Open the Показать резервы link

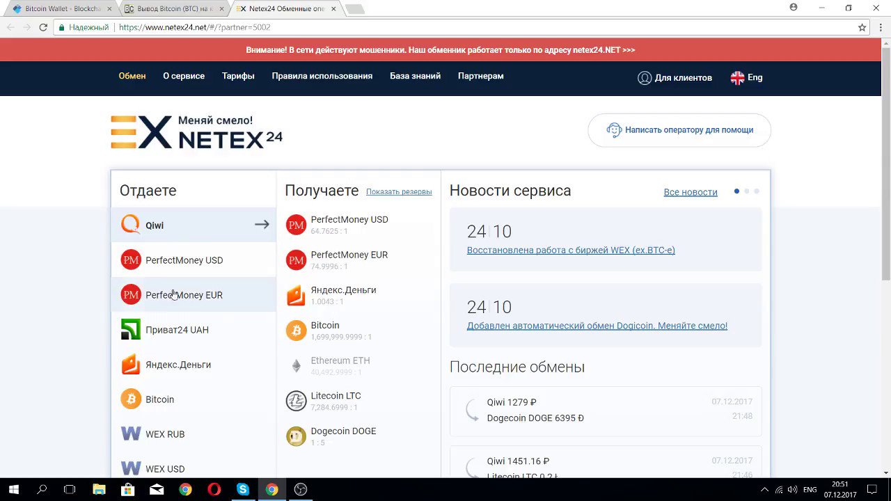coord(399,192)
